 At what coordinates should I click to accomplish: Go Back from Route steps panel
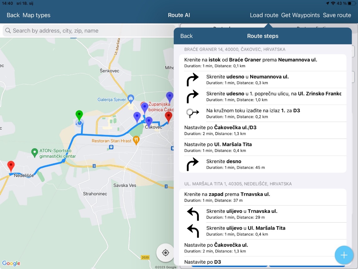(186, 36)
